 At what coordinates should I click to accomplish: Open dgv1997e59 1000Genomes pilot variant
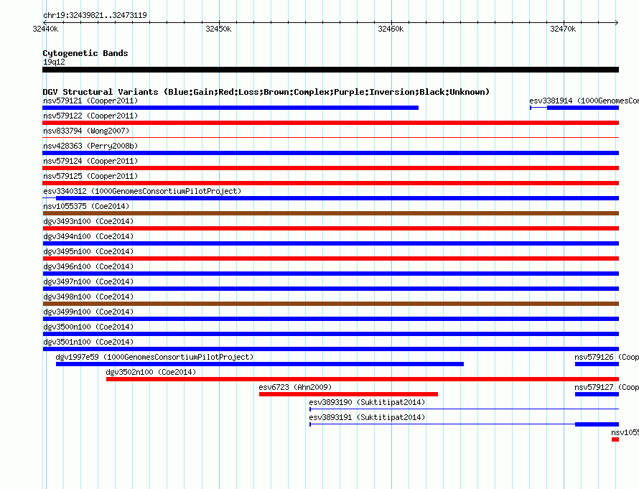click(x=154, y=357)
